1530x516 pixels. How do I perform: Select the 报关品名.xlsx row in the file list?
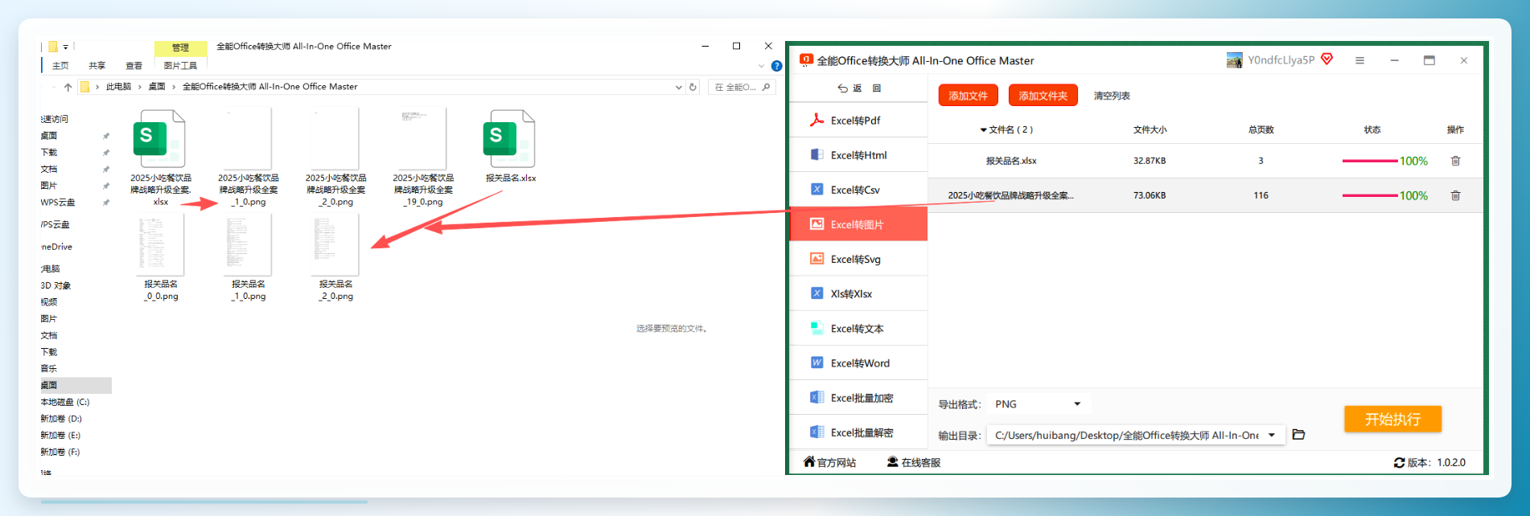click(1205, 161)
